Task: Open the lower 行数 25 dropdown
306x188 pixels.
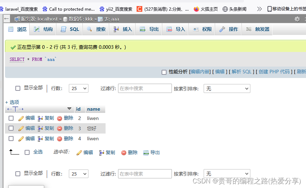Action: tap(78, 174)
